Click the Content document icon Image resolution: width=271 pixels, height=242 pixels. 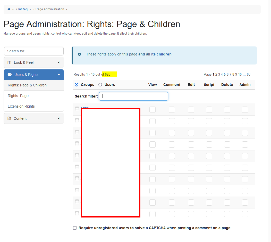[10, 118]
